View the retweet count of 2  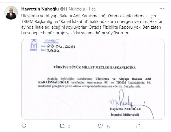tap(69, 126)
